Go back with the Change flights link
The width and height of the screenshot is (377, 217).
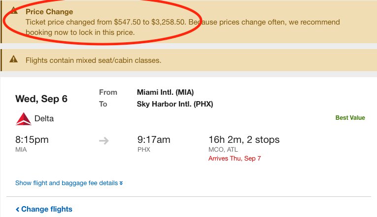(46, 209)
